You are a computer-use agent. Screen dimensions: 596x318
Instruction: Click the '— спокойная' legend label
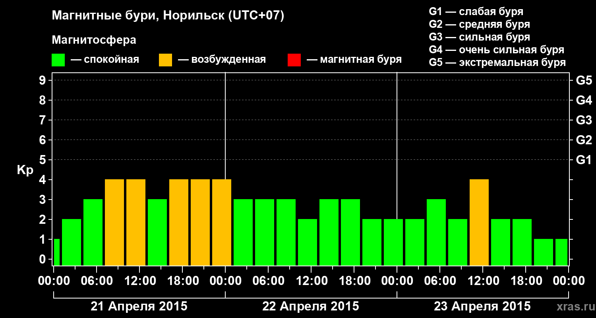pyautogui.click(x=105, y=60)
